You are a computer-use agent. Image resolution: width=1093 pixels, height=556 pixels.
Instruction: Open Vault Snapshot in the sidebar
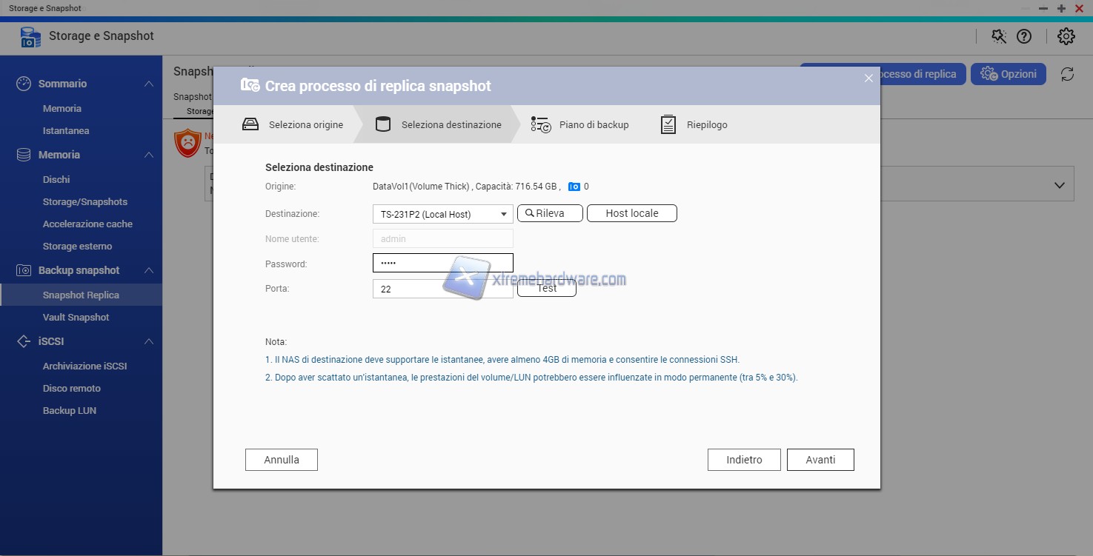tap(76, 317)
